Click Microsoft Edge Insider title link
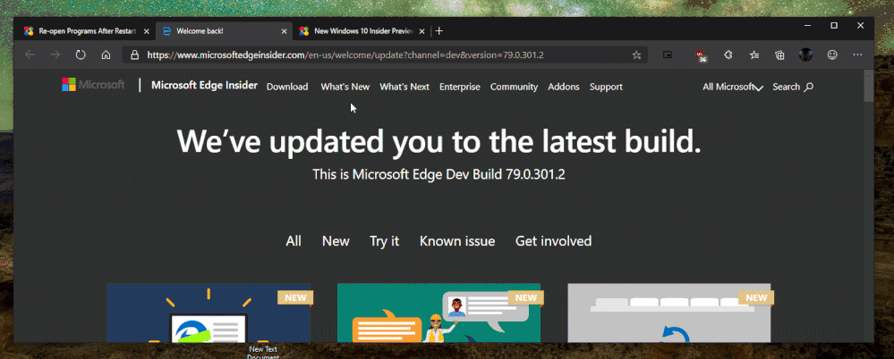894x359 pixels. [x=204, y=86]
